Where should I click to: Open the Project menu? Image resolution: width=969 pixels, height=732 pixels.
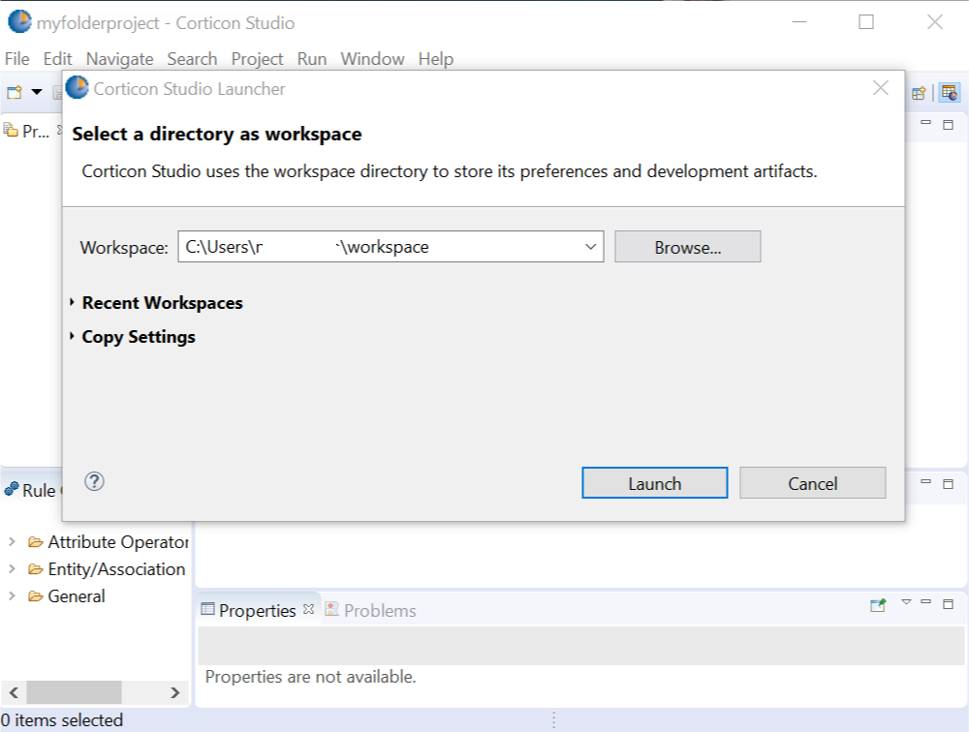257,59
